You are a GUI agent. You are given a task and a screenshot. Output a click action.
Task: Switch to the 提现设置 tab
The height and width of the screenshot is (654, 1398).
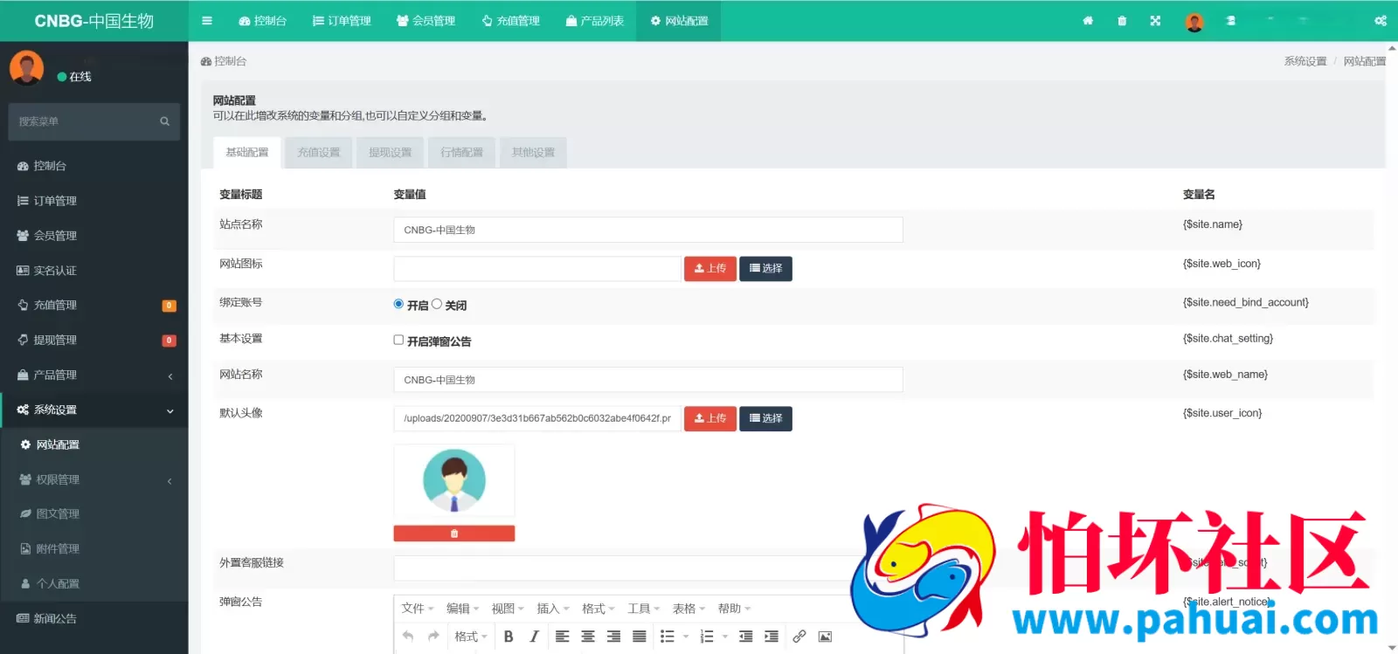click(x=391, y=152)
